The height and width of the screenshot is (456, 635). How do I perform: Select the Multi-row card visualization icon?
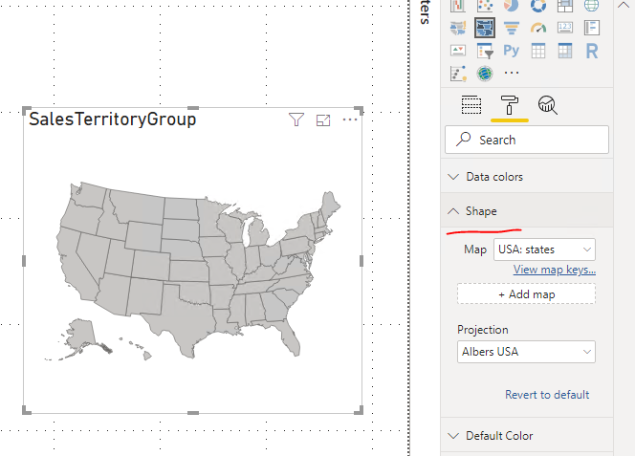(592, 28)
